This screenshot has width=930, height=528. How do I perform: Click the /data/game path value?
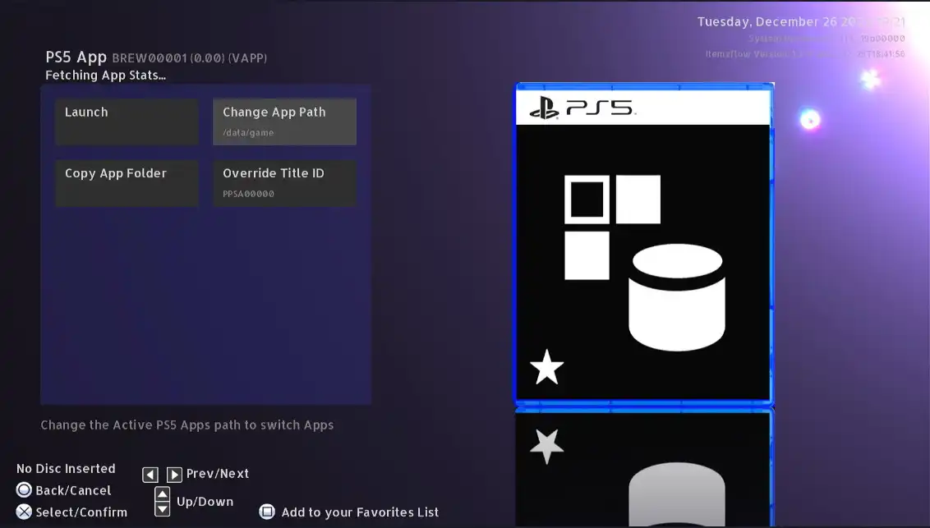pos(248,133)
